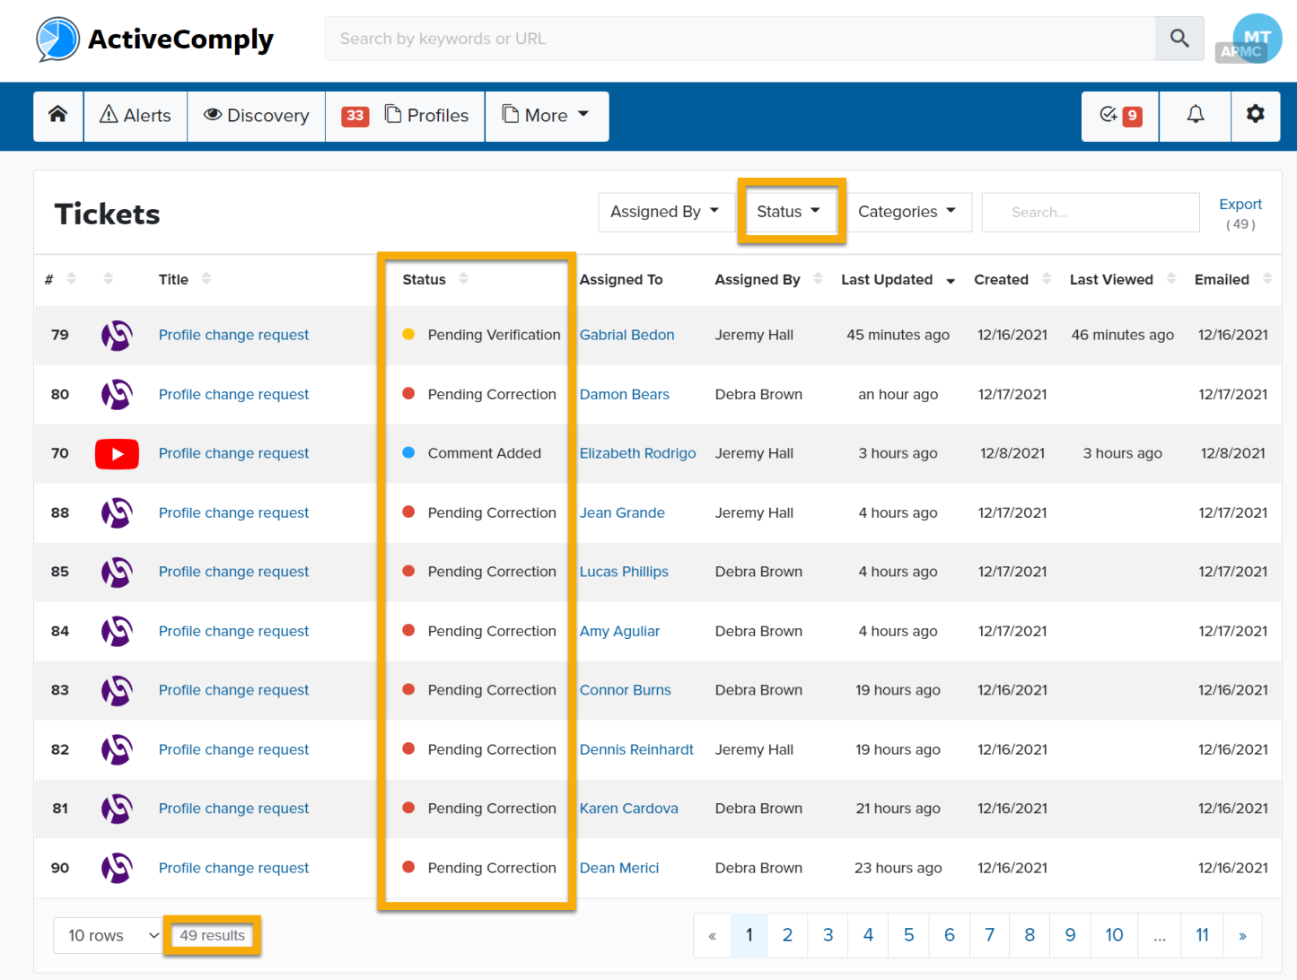
Task: Open the Categories filter dropdown
Action: [907, 212]
